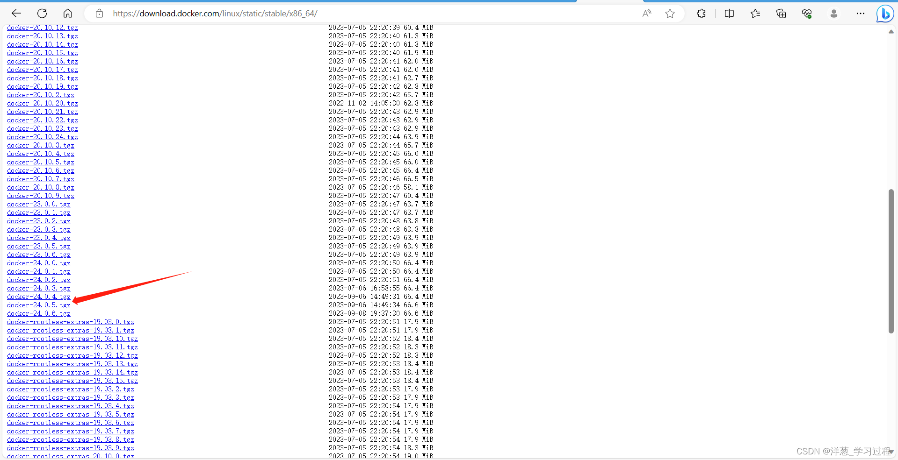Download docker-20.10.20.tgz
The image size is (898, 460).
pyautogui.click(x=43, y=103)
